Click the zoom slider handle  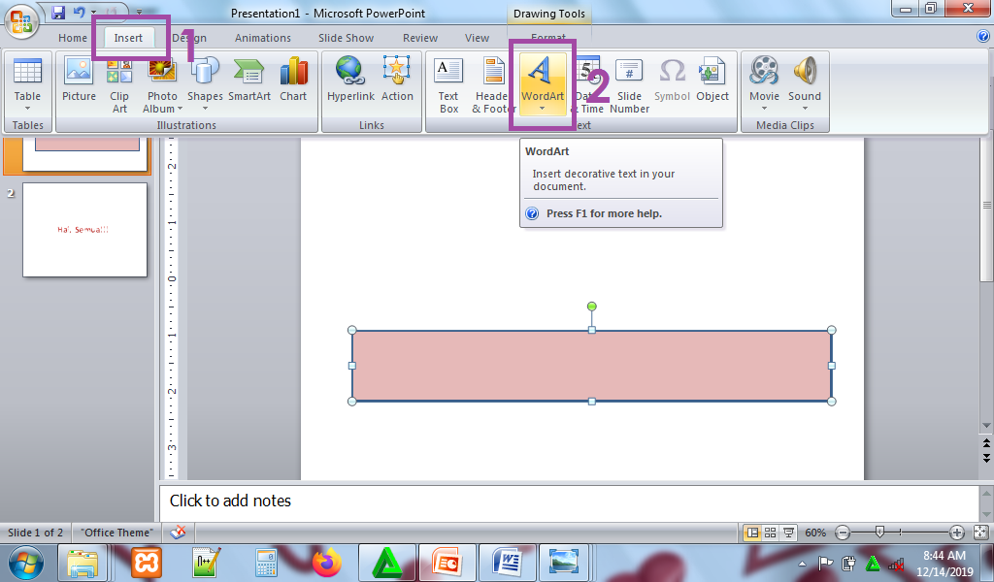point(879,533)
